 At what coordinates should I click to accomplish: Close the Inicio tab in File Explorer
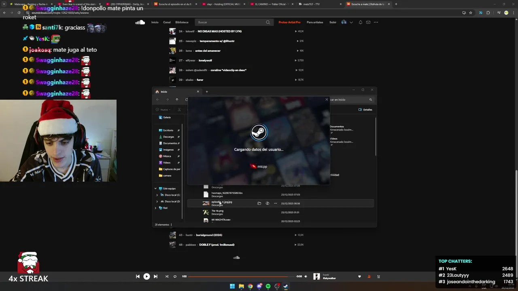(198, 91)
